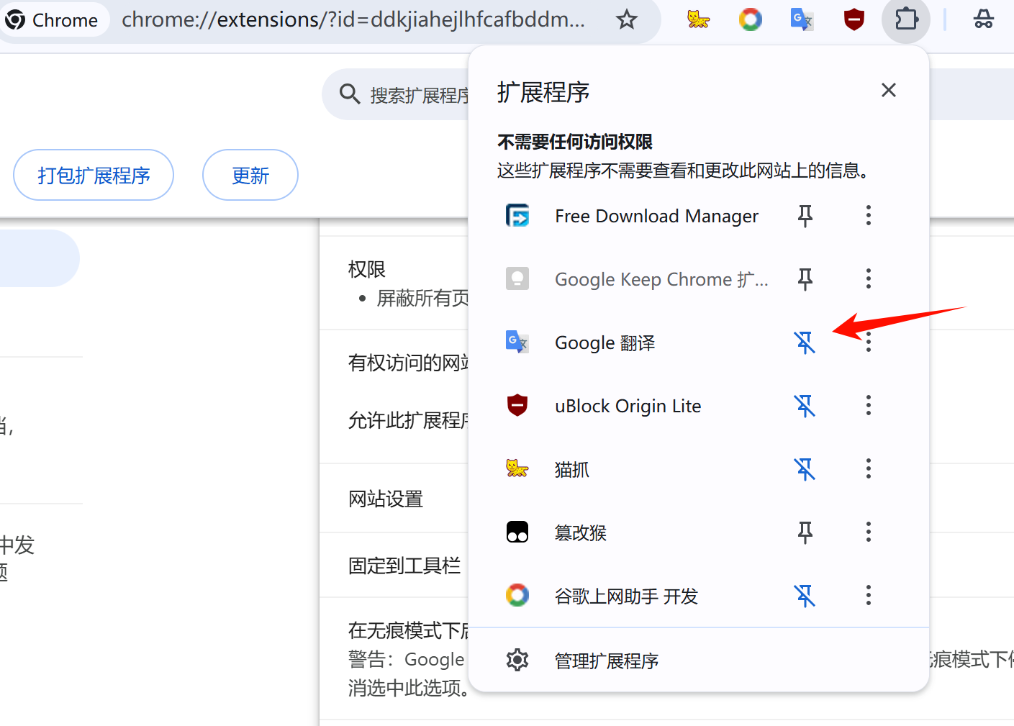The width and height of the screenshot is (1014, 726).
Task: Click the 不需要任何访问权限 heading
Action: point(574,142)
